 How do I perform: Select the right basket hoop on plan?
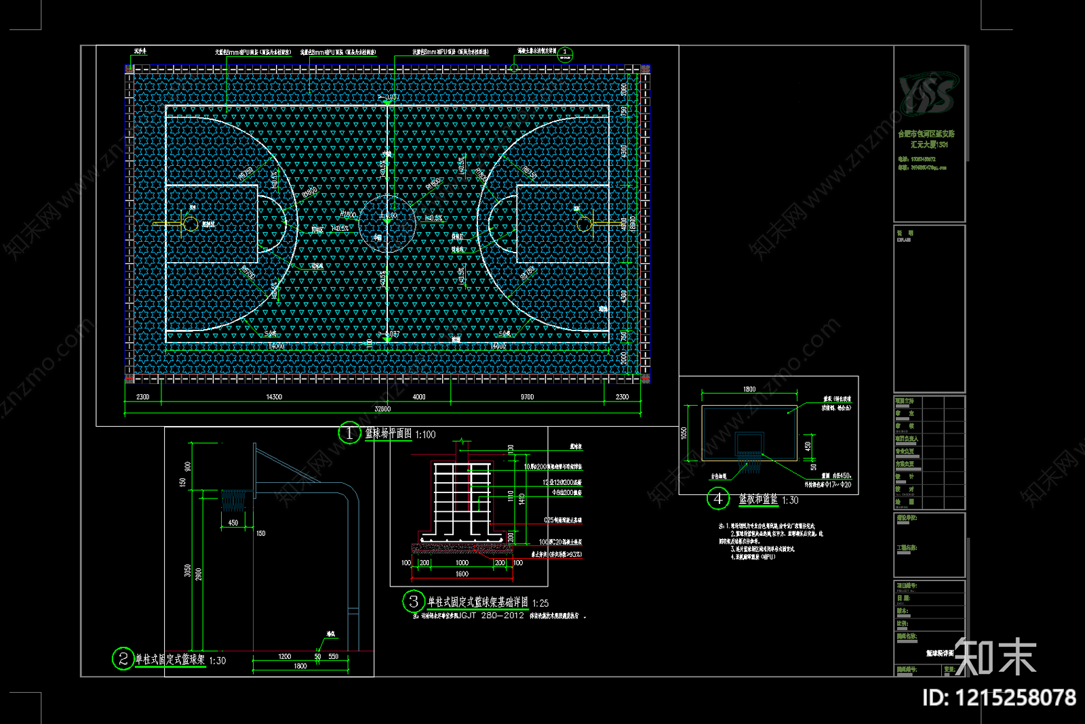pos(584,223)
